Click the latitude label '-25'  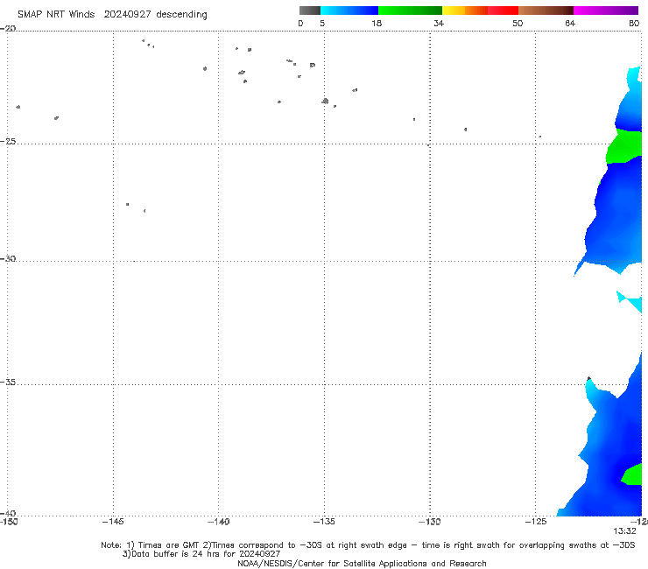click(8, 141)
